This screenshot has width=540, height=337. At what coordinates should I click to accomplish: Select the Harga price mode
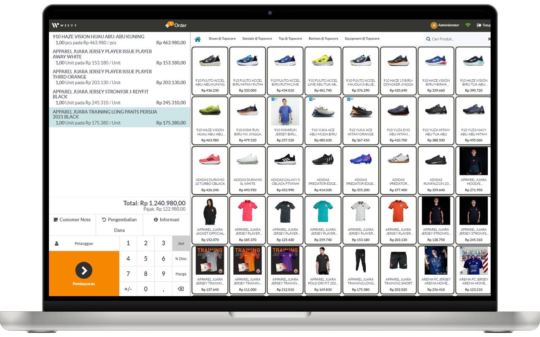(181, 274)
